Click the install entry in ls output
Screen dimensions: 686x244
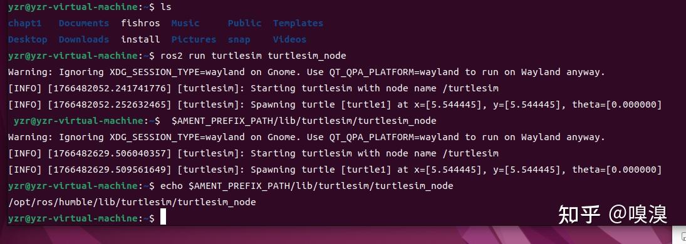[140, 39]
